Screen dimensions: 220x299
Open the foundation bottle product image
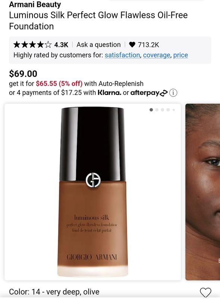[93, 192]
